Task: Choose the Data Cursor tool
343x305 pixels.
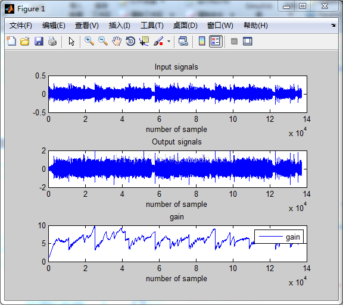Action: coord(144,41)
